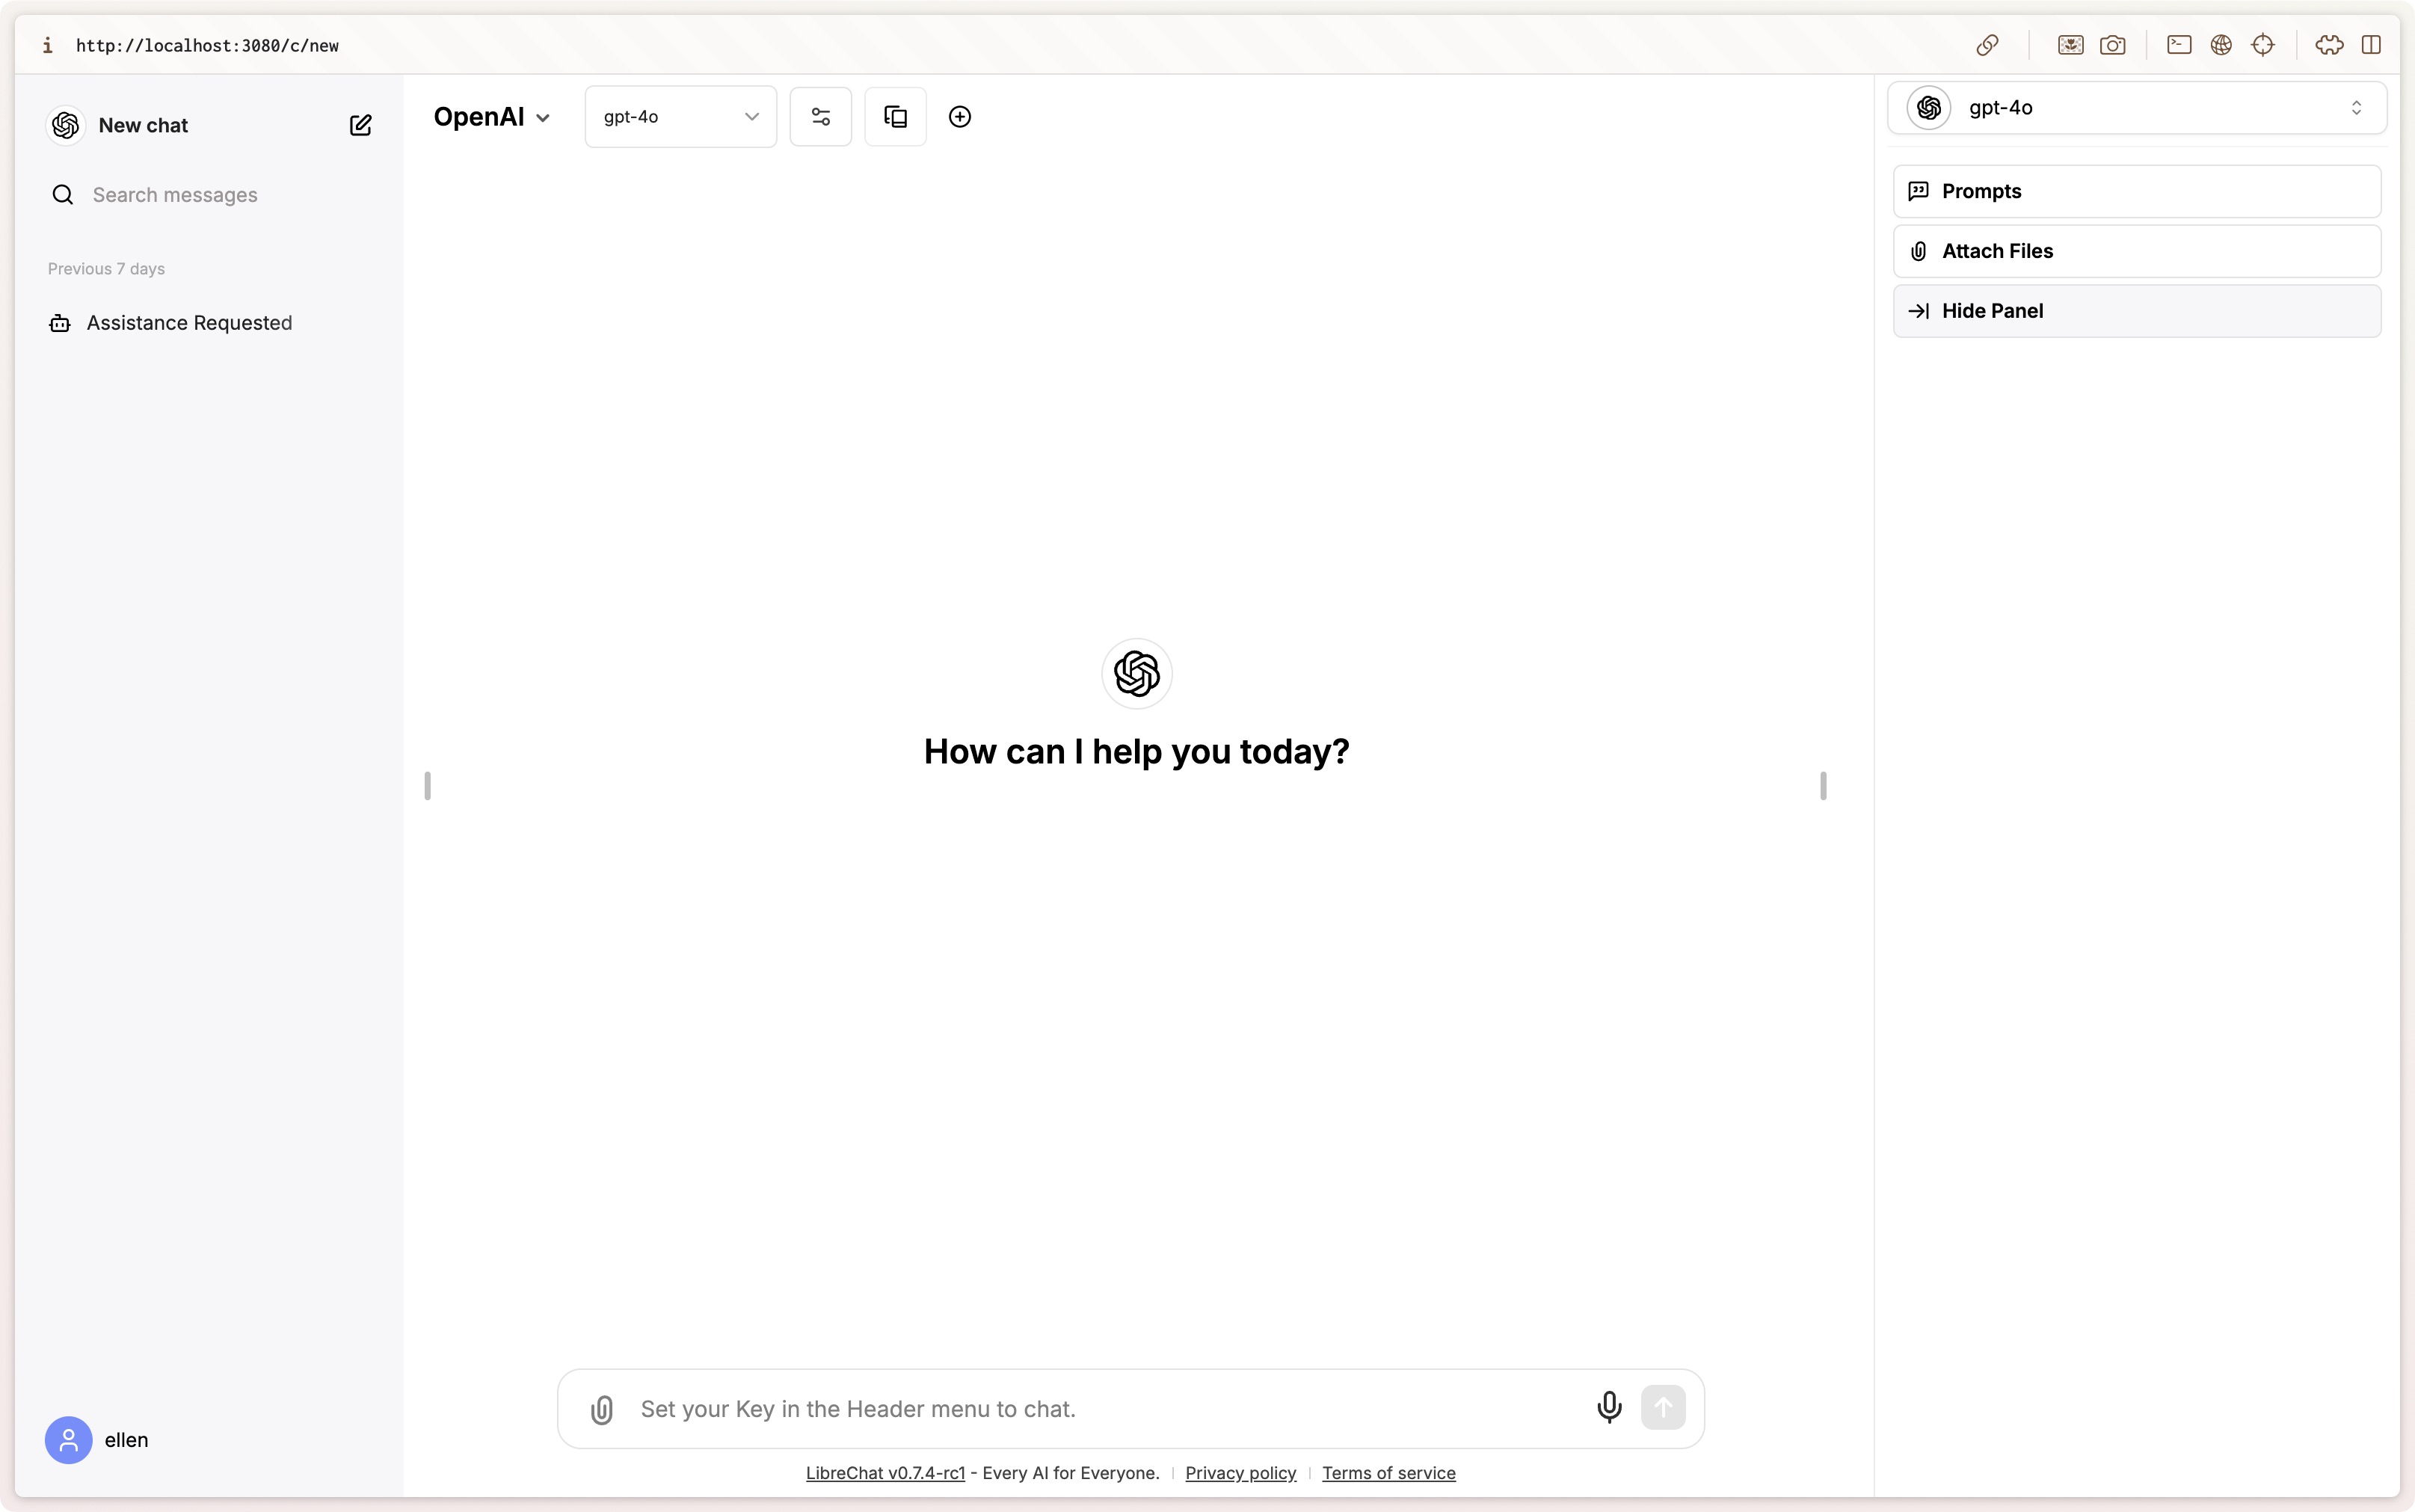Open the Terms of service link
The width and height of the screenshot is (2415, 1512).
click(x=1388, y=1473)
